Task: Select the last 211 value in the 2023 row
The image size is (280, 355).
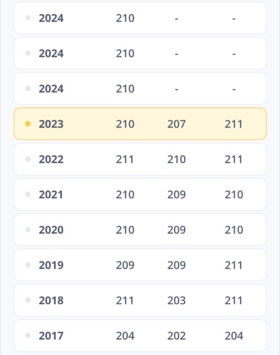Action: click(233, 124)
